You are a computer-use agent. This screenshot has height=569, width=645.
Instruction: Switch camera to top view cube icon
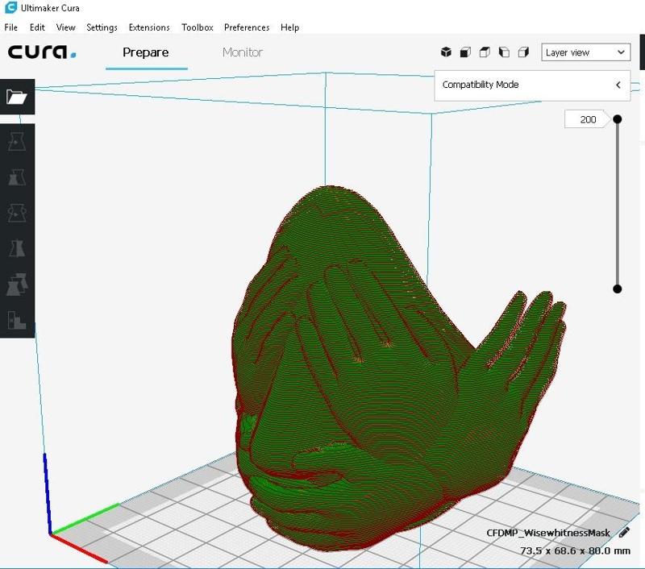coord(485,52)
